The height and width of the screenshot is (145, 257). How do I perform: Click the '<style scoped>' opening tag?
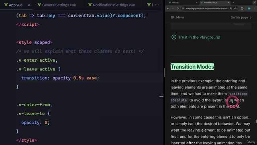(x=35, y=42)
